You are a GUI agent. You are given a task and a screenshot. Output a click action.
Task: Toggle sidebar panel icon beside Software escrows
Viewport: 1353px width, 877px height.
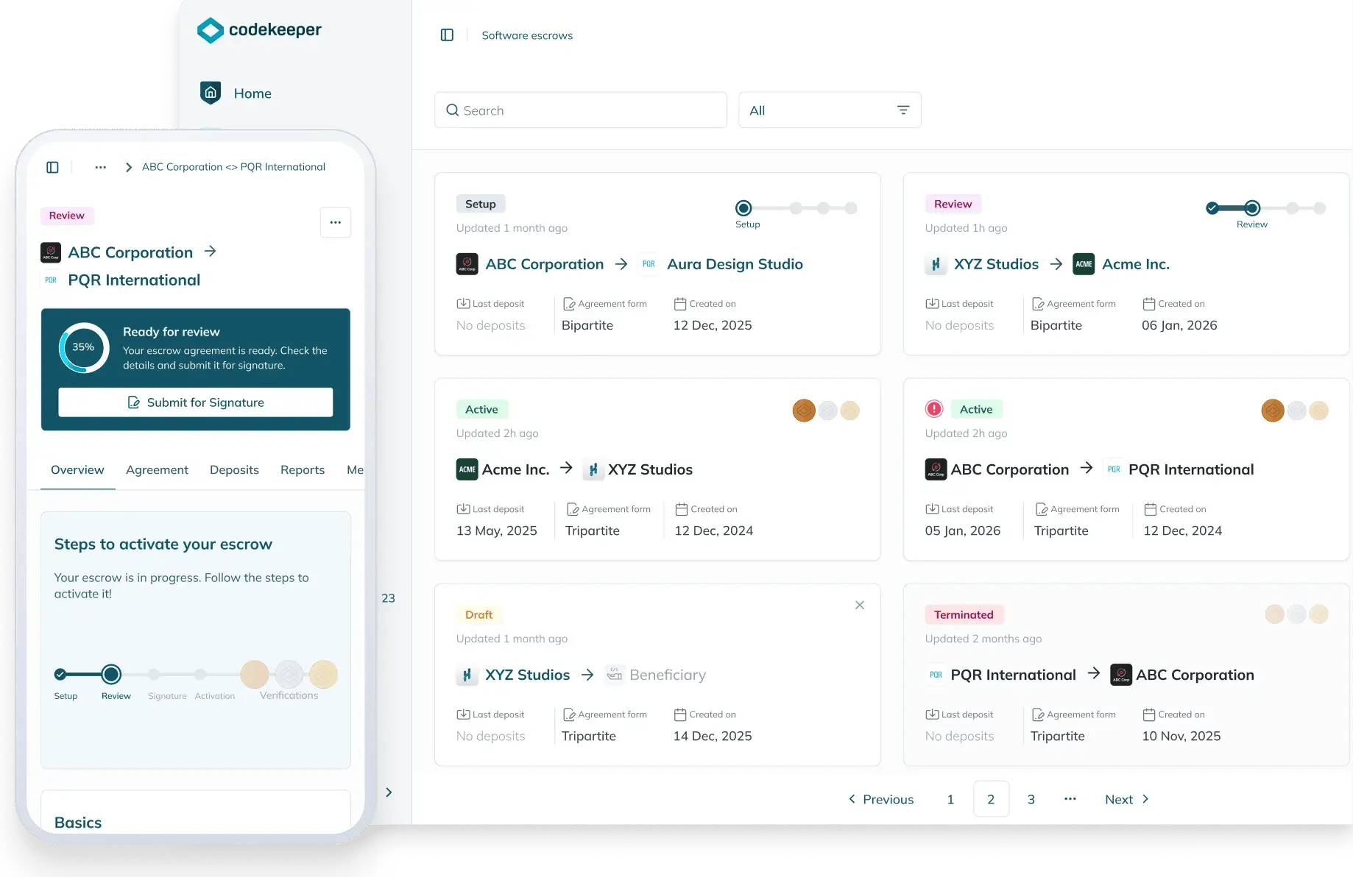pyautogui.click(x=447, y=35)
